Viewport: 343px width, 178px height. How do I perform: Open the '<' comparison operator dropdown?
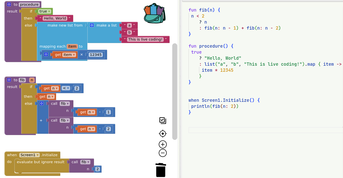[x=66, y=88]
